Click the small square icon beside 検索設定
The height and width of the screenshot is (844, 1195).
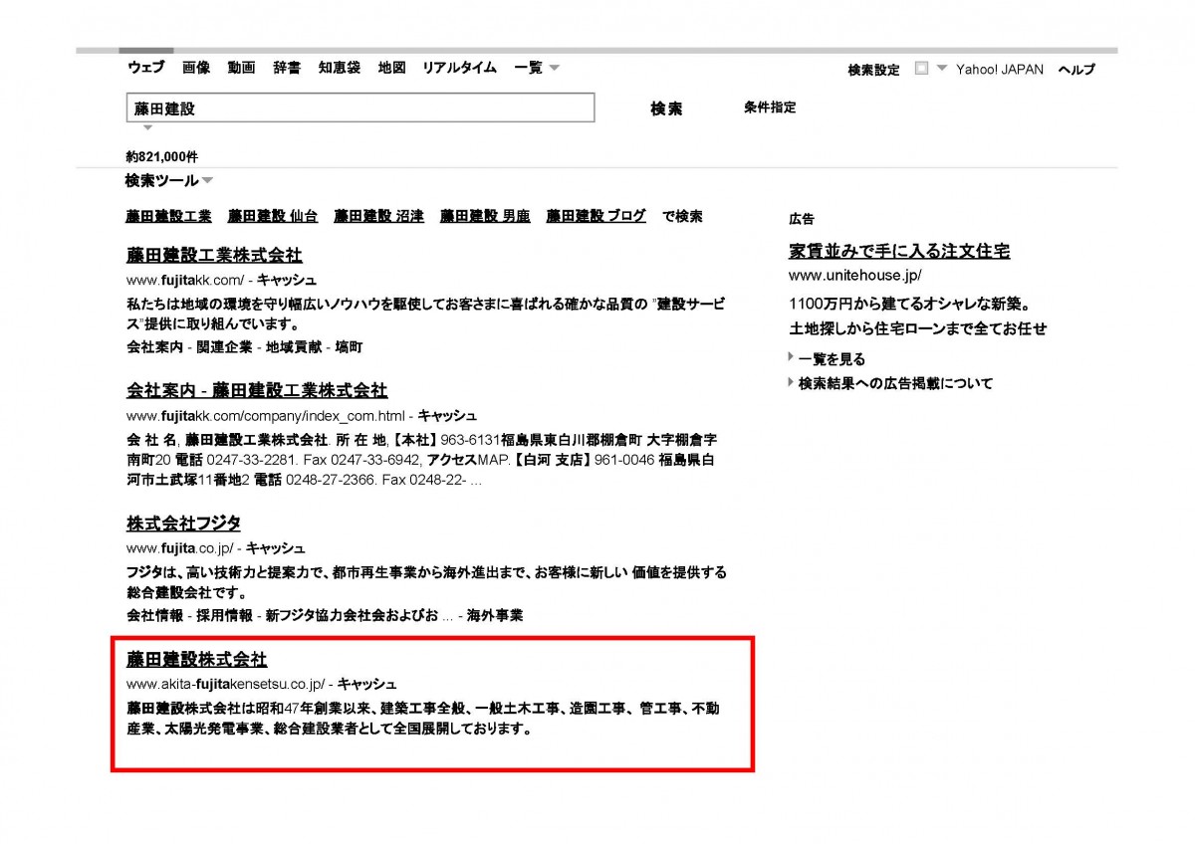(921, 69)
